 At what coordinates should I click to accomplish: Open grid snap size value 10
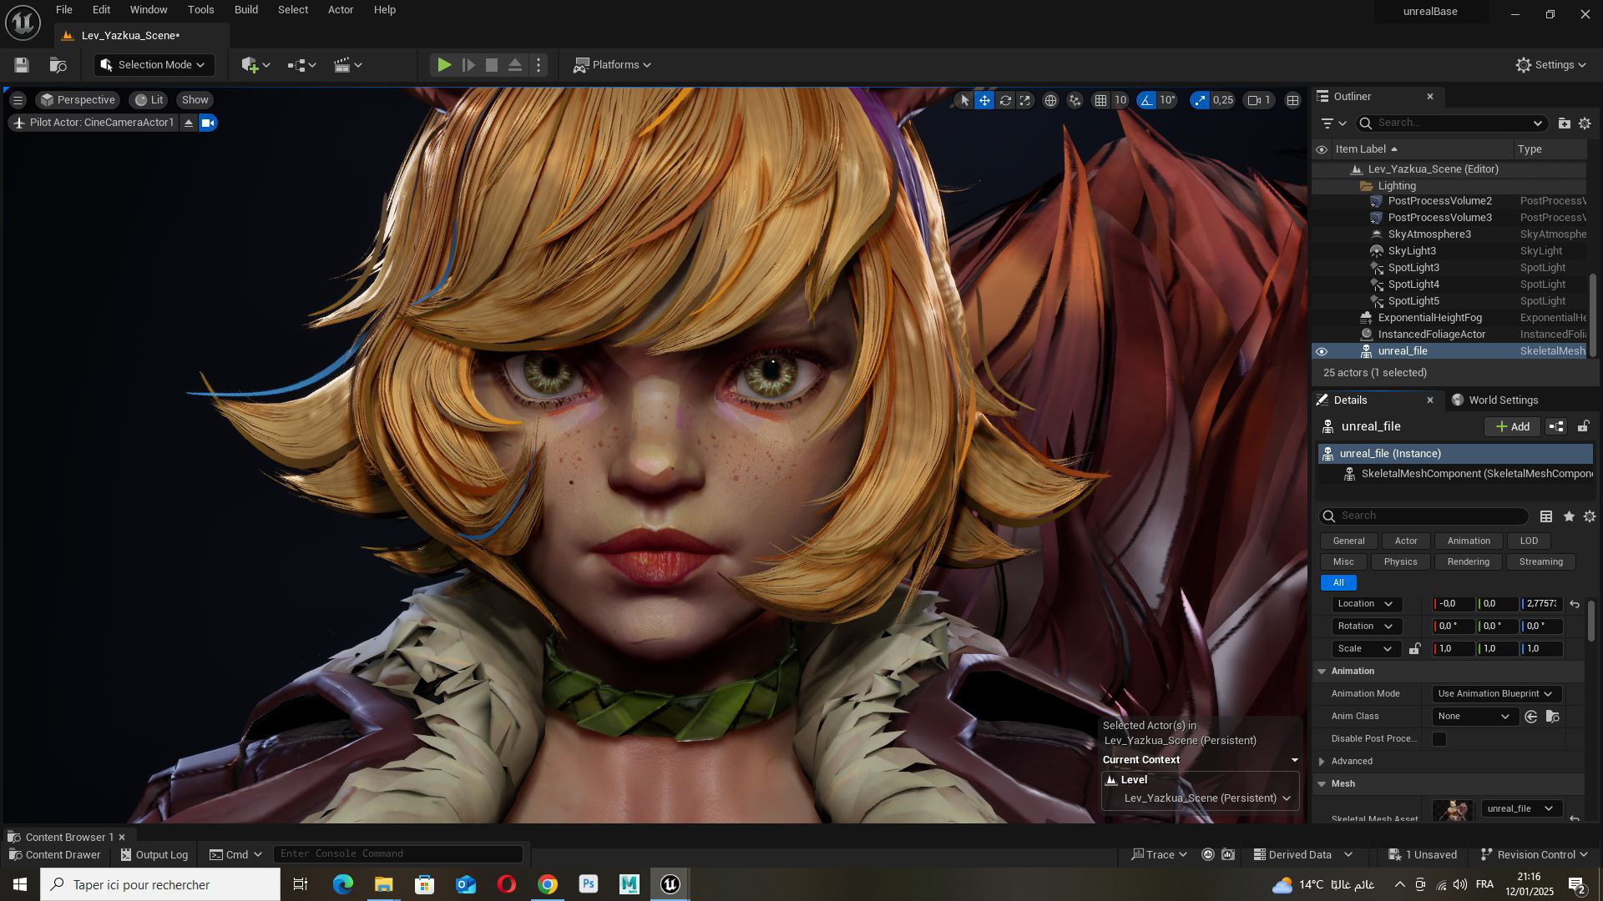tap(1120, 100)
